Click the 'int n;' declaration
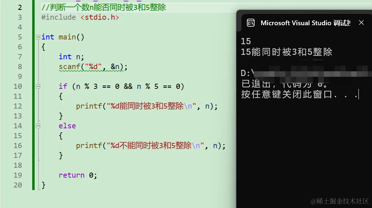This screenshot has height=208, width=372. 71,57
